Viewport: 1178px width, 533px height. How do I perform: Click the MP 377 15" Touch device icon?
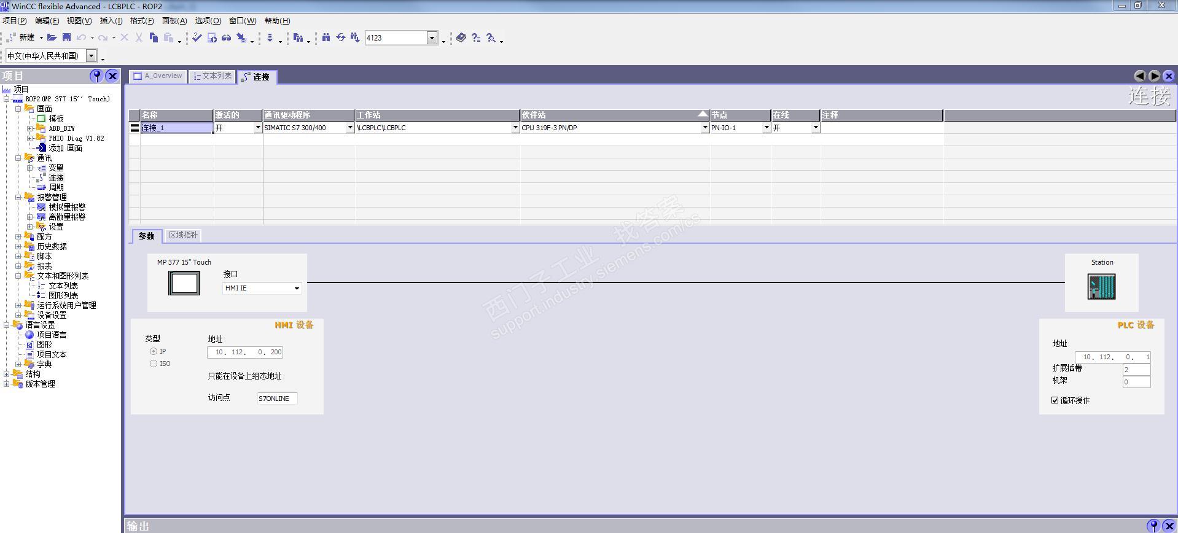click(x=184, y=283)
